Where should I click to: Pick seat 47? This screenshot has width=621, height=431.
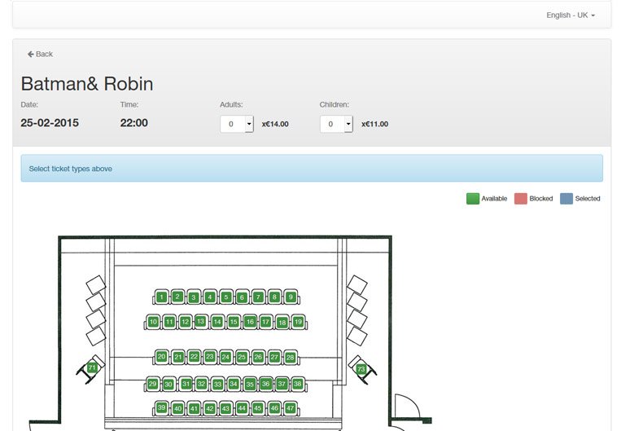(x=291, y=408)
